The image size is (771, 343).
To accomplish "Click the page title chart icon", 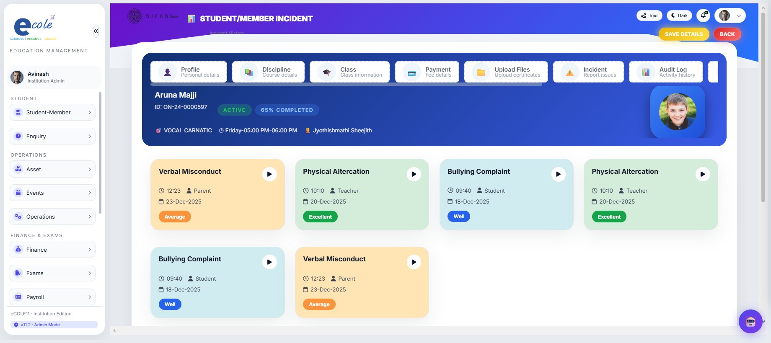I will point(191,18).
